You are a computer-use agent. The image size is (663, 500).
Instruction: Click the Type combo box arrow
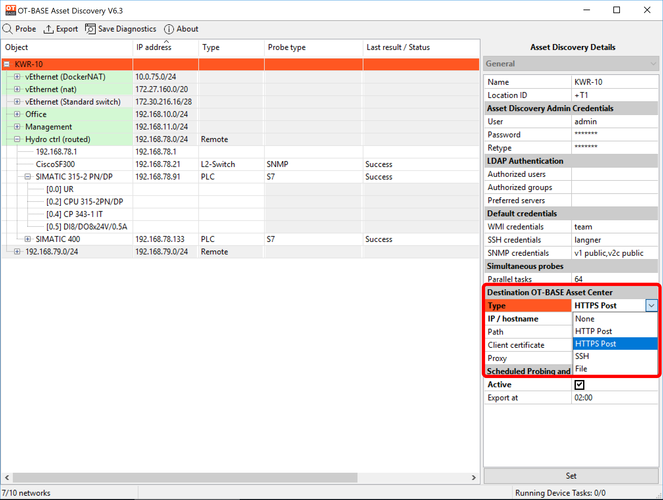(x=651, y=305)
